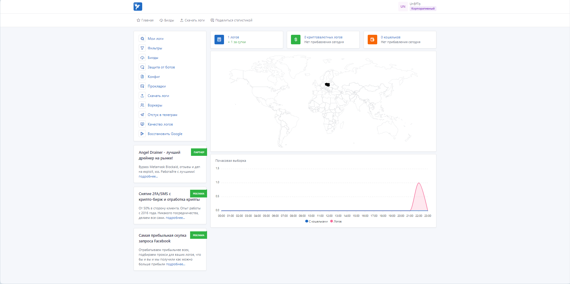This screenshot has height=284, width=570.
Task: Click the orange wallet icon
Action: (372, 40)
